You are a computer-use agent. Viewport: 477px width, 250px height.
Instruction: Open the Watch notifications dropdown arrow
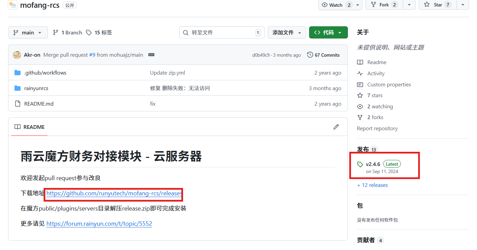[x=358, y=5]
